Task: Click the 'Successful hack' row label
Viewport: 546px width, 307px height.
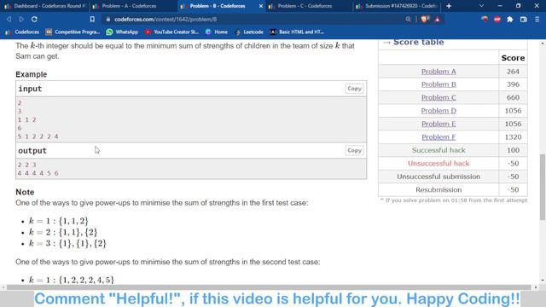Action: [439, 150]
